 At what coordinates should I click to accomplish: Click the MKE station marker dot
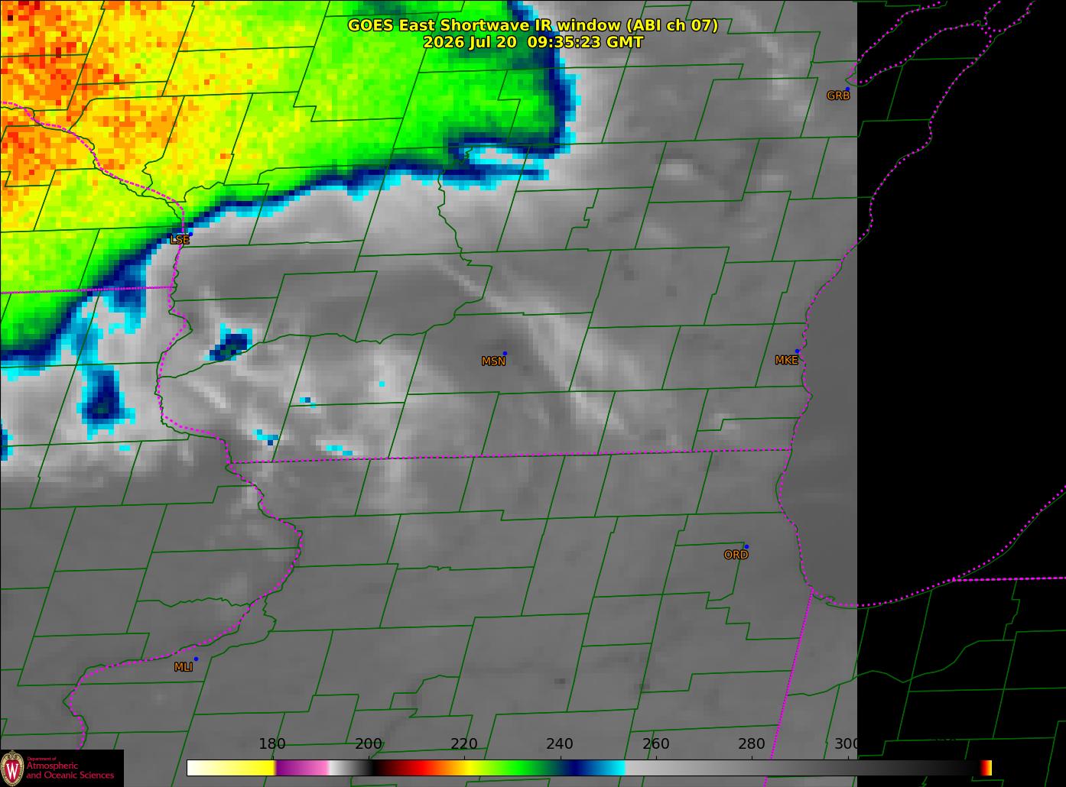[x=797, y=351]
